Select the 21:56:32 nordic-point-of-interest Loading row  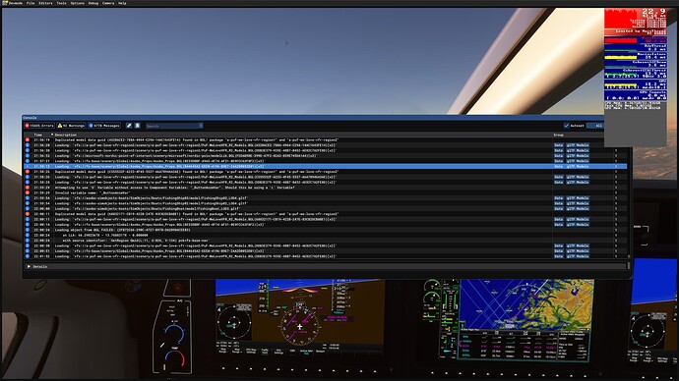click(x=325, y=155)
